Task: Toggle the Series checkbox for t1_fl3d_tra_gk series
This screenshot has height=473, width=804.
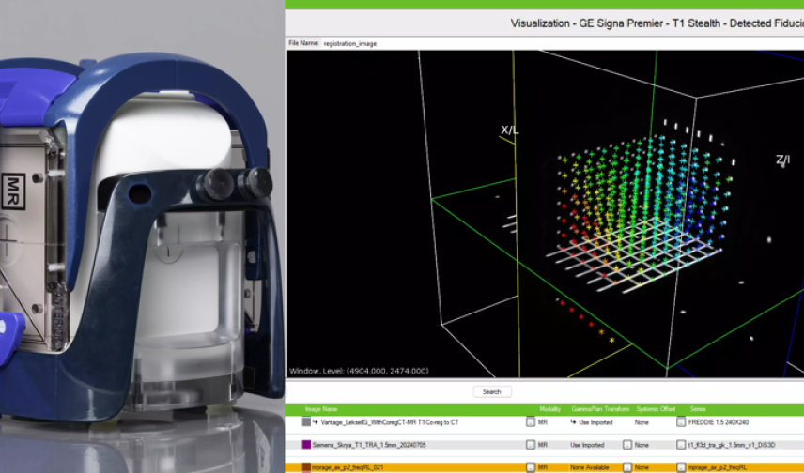Action: 681,445
